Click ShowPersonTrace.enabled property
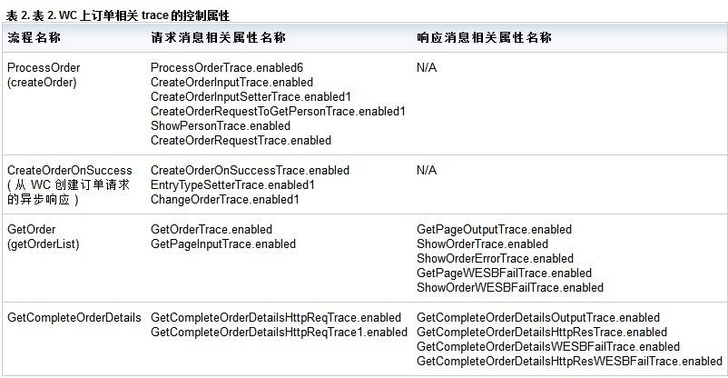This screenshot has width=728, height=378. pyautogui.click(x=221, y=126)
